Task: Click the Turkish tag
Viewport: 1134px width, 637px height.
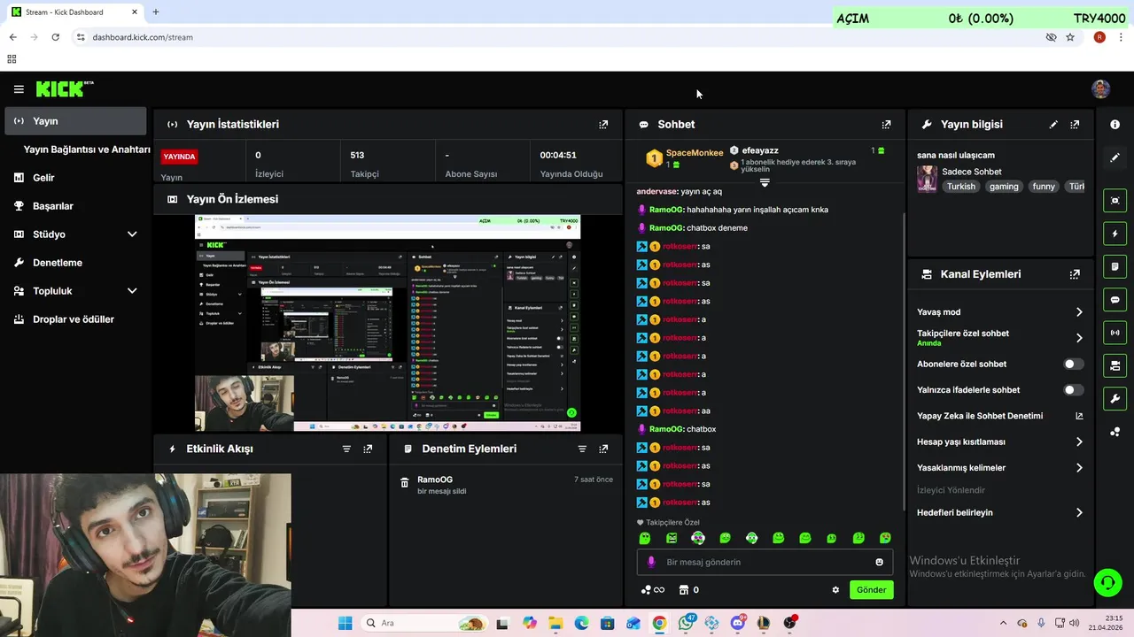Action: tap(960, 187)
